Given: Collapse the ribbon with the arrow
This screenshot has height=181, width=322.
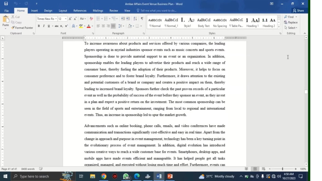Looking at the screenshot, I should (x=305, y=33).
